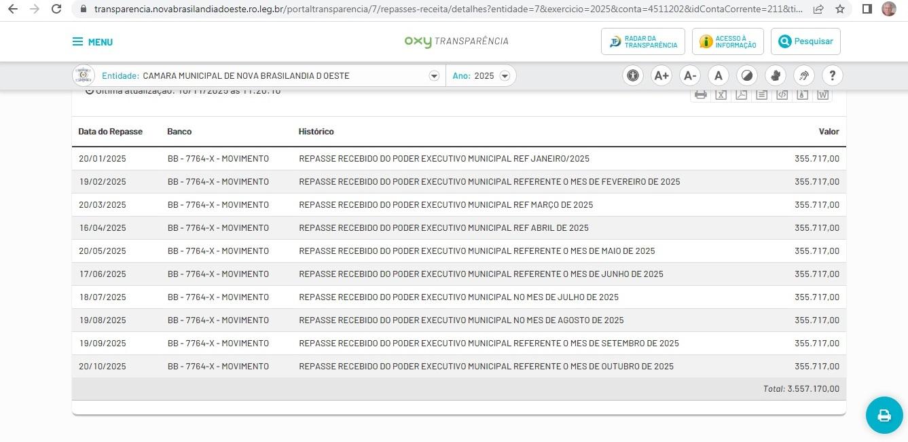Image resolution: width=908 pixels, height=442 pixels.
Task: Click the hearing accessibility ear icon
Action: pos(803,75)
